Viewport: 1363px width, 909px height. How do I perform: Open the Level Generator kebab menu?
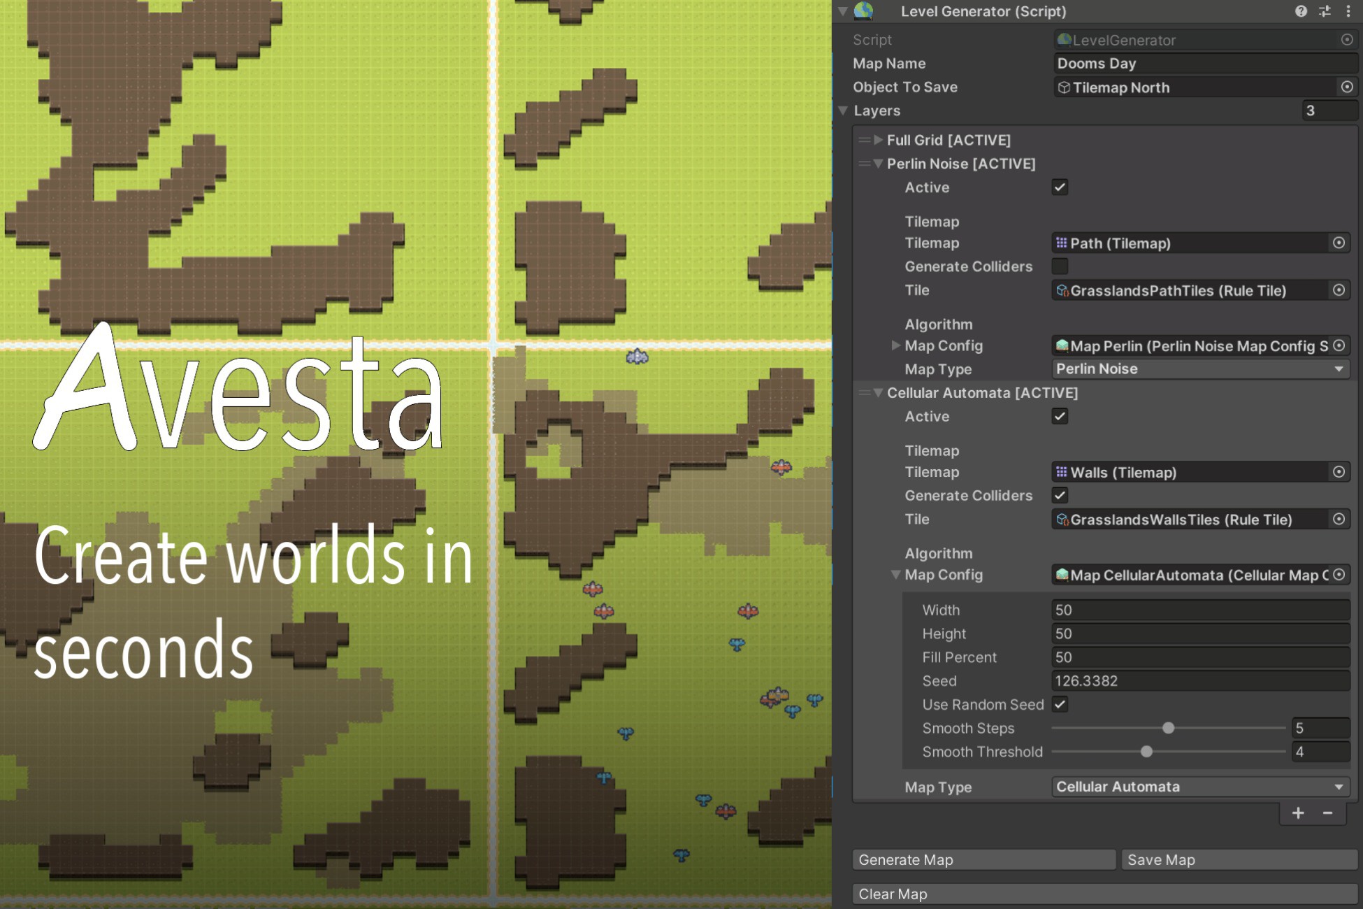click(x=1348, y=11)
